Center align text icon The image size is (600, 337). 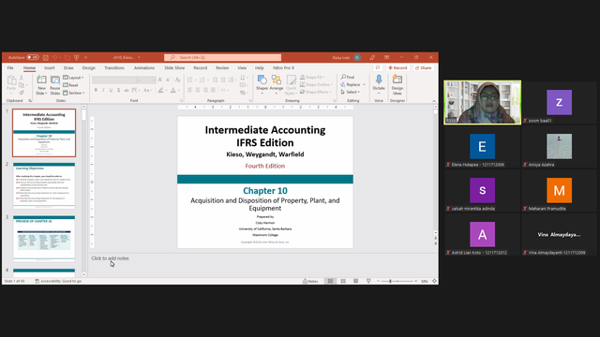pyautogui.click(x=198, y=90)
